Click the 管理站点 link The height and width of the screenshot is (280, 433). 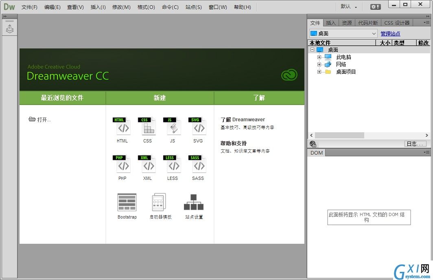[x=391, y=34]
